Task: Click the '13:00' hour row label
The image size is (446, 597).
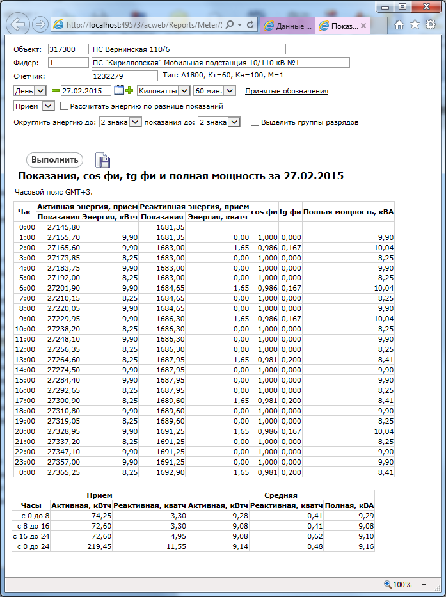Action: point(25,360)
